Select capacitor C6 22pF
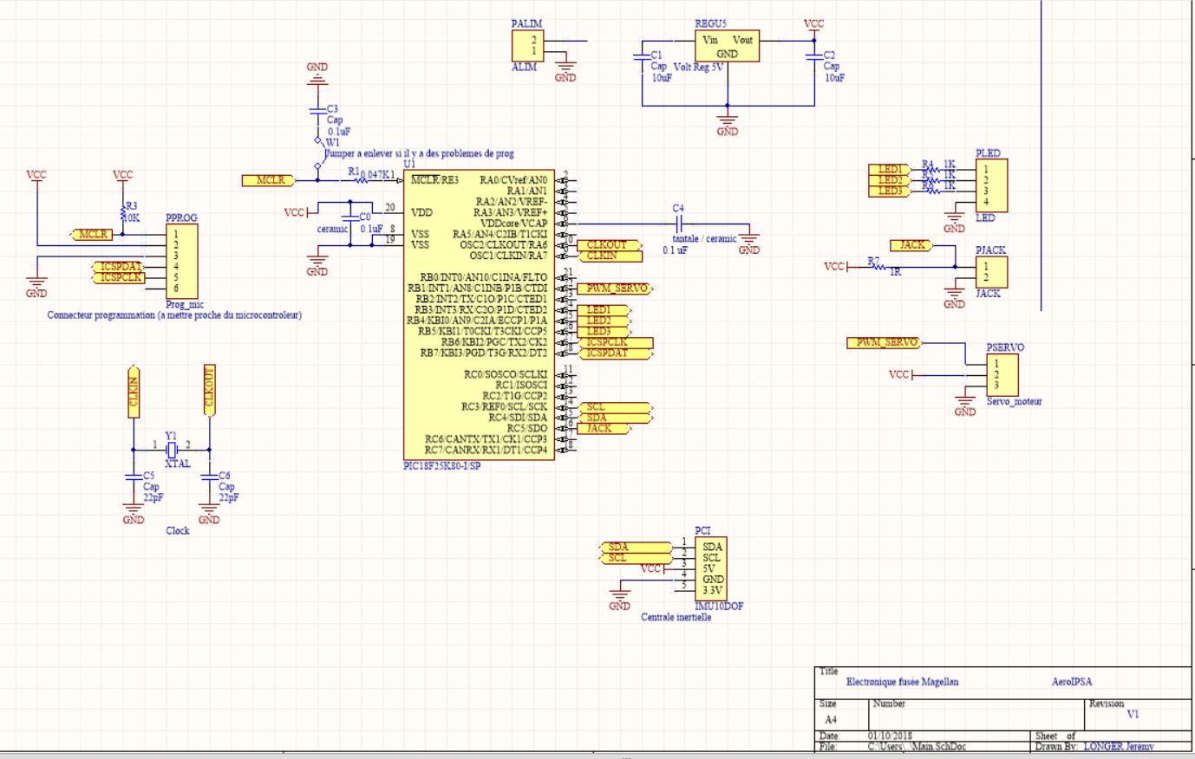Viewport: 1195px width, 759px height. tap(209, 477)
